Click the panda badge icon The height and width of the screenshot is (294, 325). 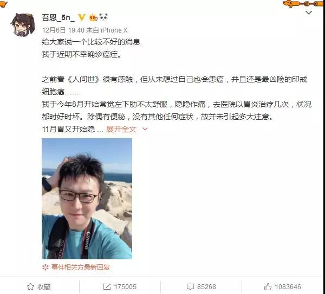coord(103,17)
